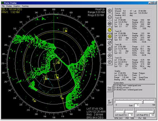The height and width of the screenshot is (121, 158).
Task: Click the Track 03 panel heading
Action: [x=118, y=58]
